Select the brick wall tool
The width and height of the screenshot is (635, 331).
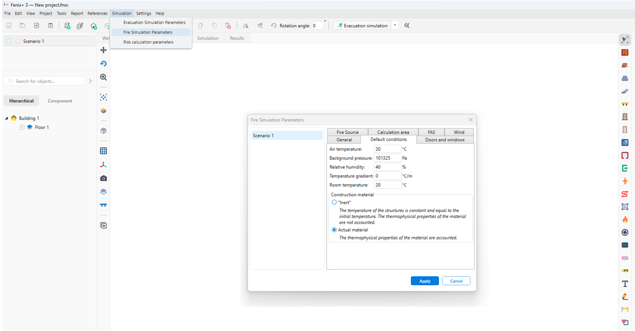pyautogui.click(x=625, y=53)
